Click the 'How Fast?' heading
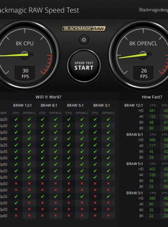Screen dimensions: 168x227 [x=152, y=97]
